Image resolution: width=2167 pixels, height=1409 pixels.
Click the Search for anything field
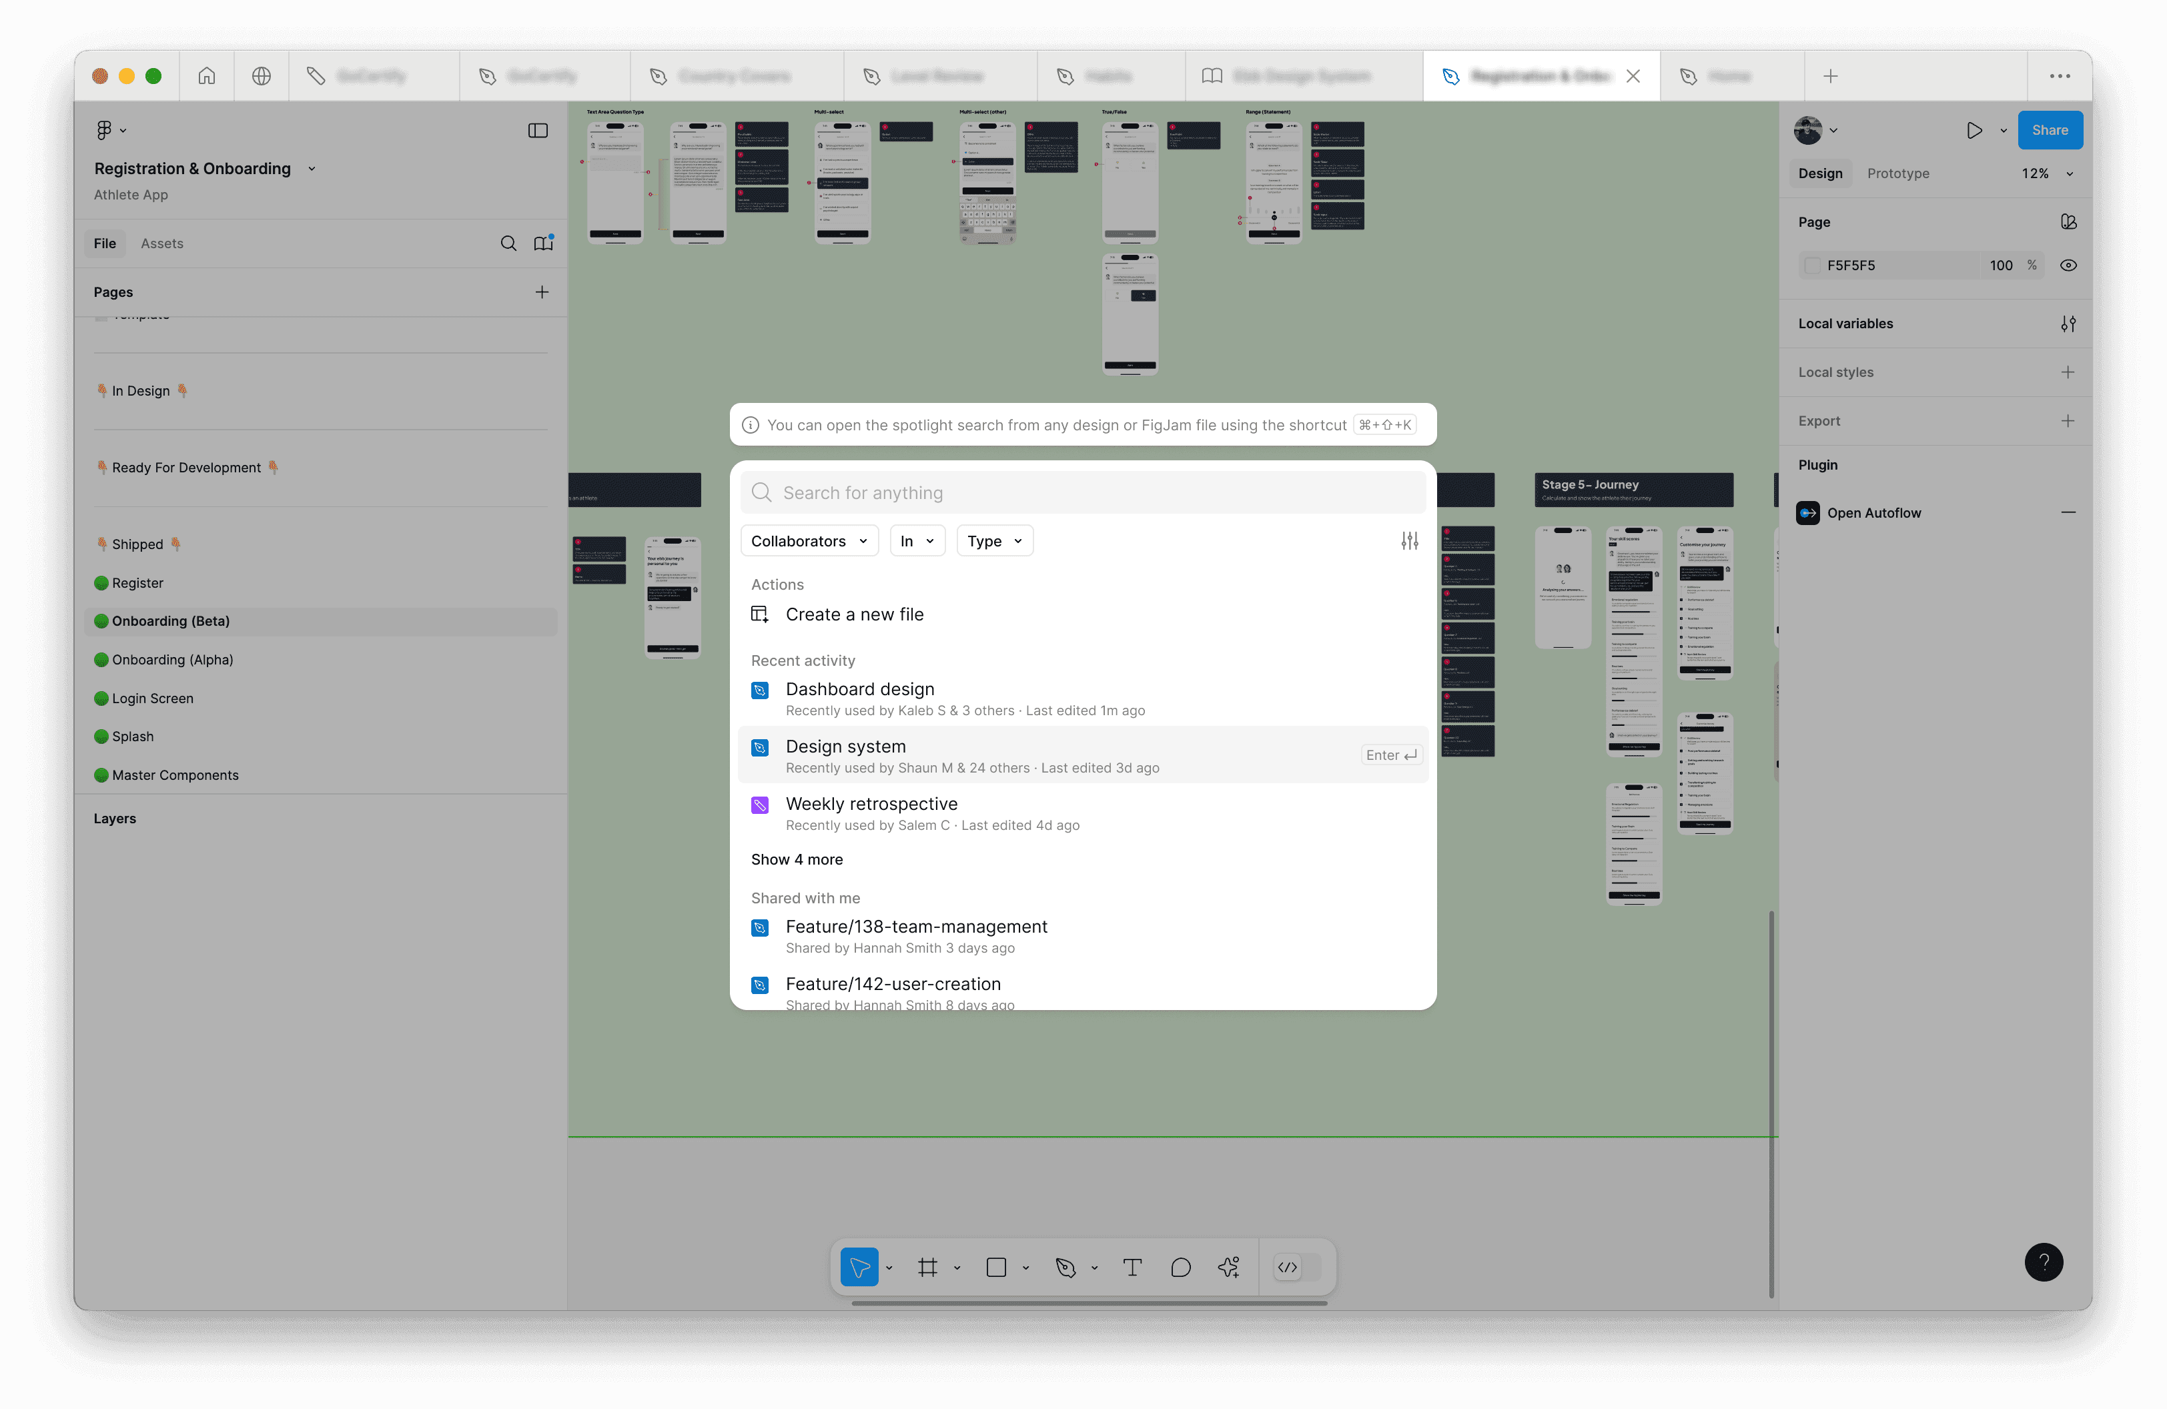point(1083,492)
